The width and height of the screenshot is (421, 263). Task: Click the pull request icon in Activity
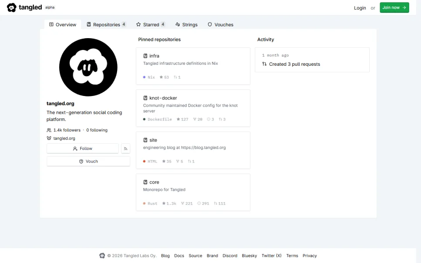click(x=264, y=64)
